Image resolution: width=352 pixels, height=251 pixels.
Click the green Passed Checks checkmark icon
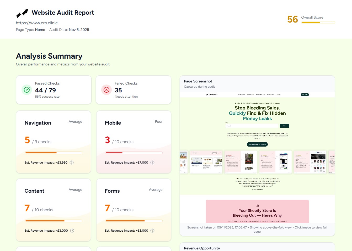27,90
